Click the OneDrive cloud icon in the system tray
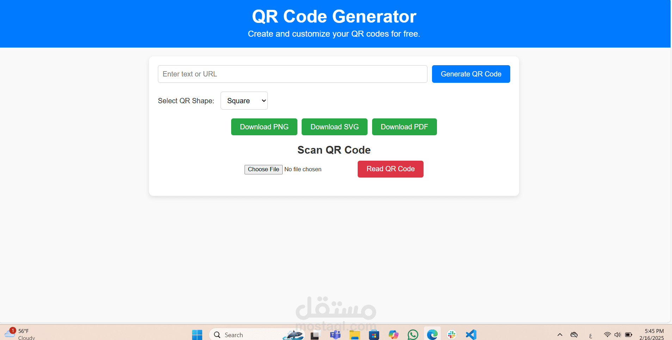The image size is (672, 340). pos(574,335)
